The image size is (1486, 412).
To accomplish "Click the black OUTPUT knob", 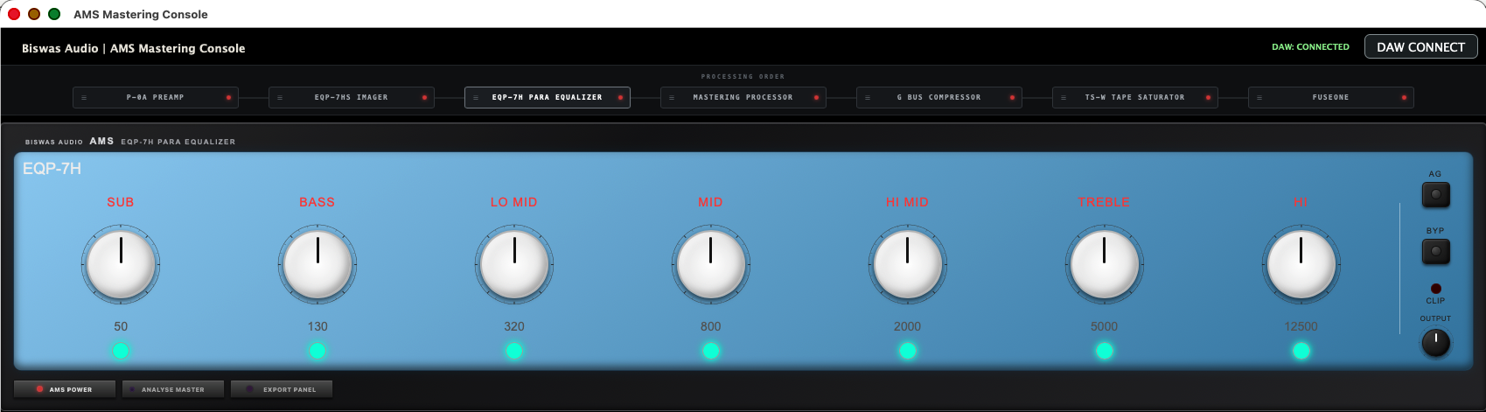I will click(1435, 343).
